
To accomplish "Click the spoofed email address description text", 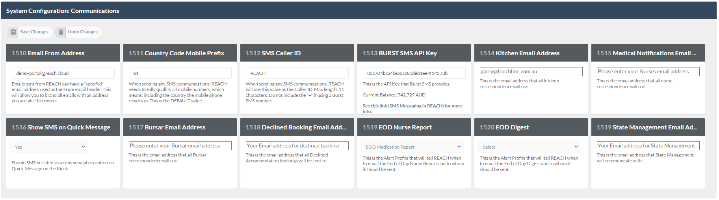I will (61, 93).
